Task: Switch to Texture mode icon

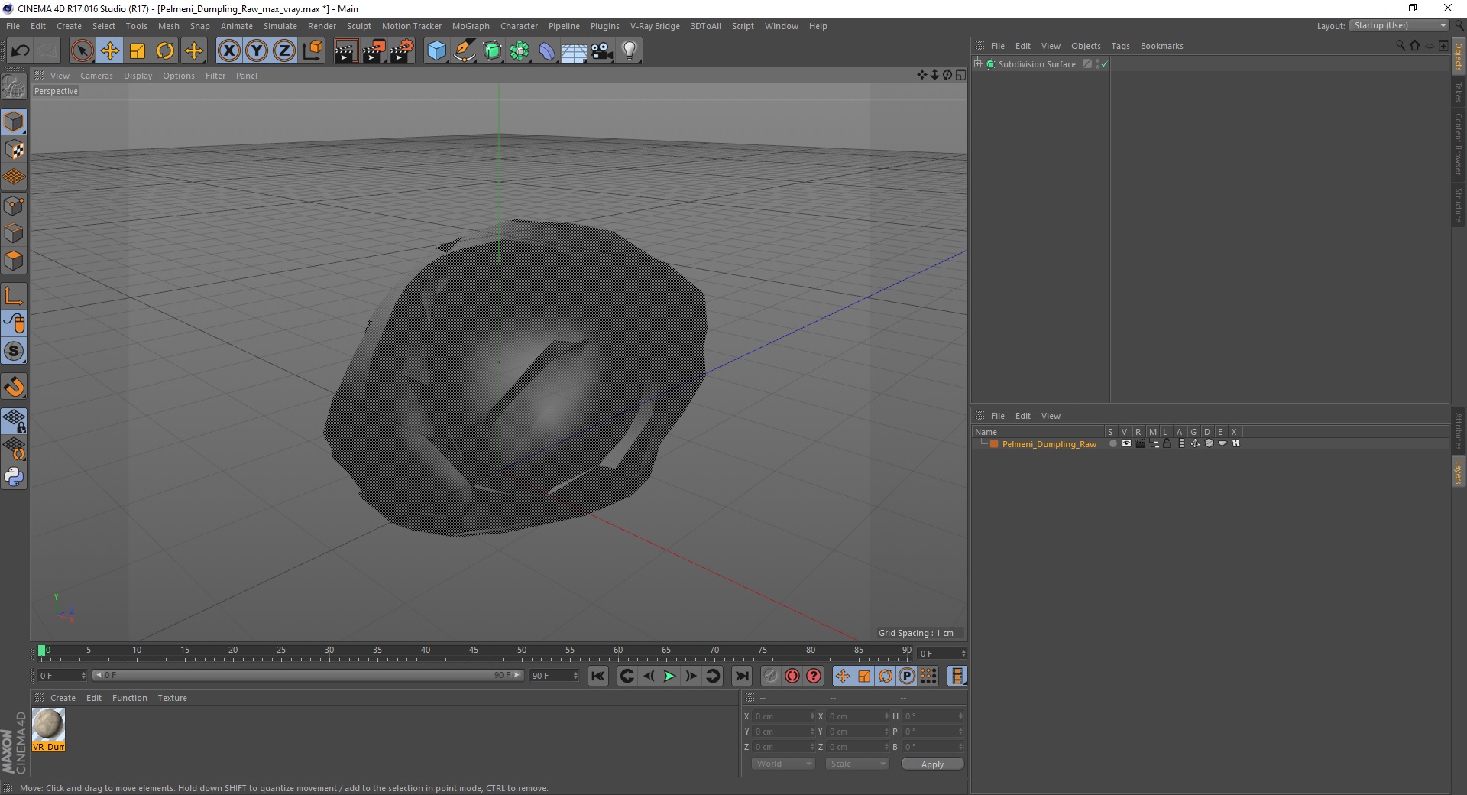Action: click(x=14, y=150)
